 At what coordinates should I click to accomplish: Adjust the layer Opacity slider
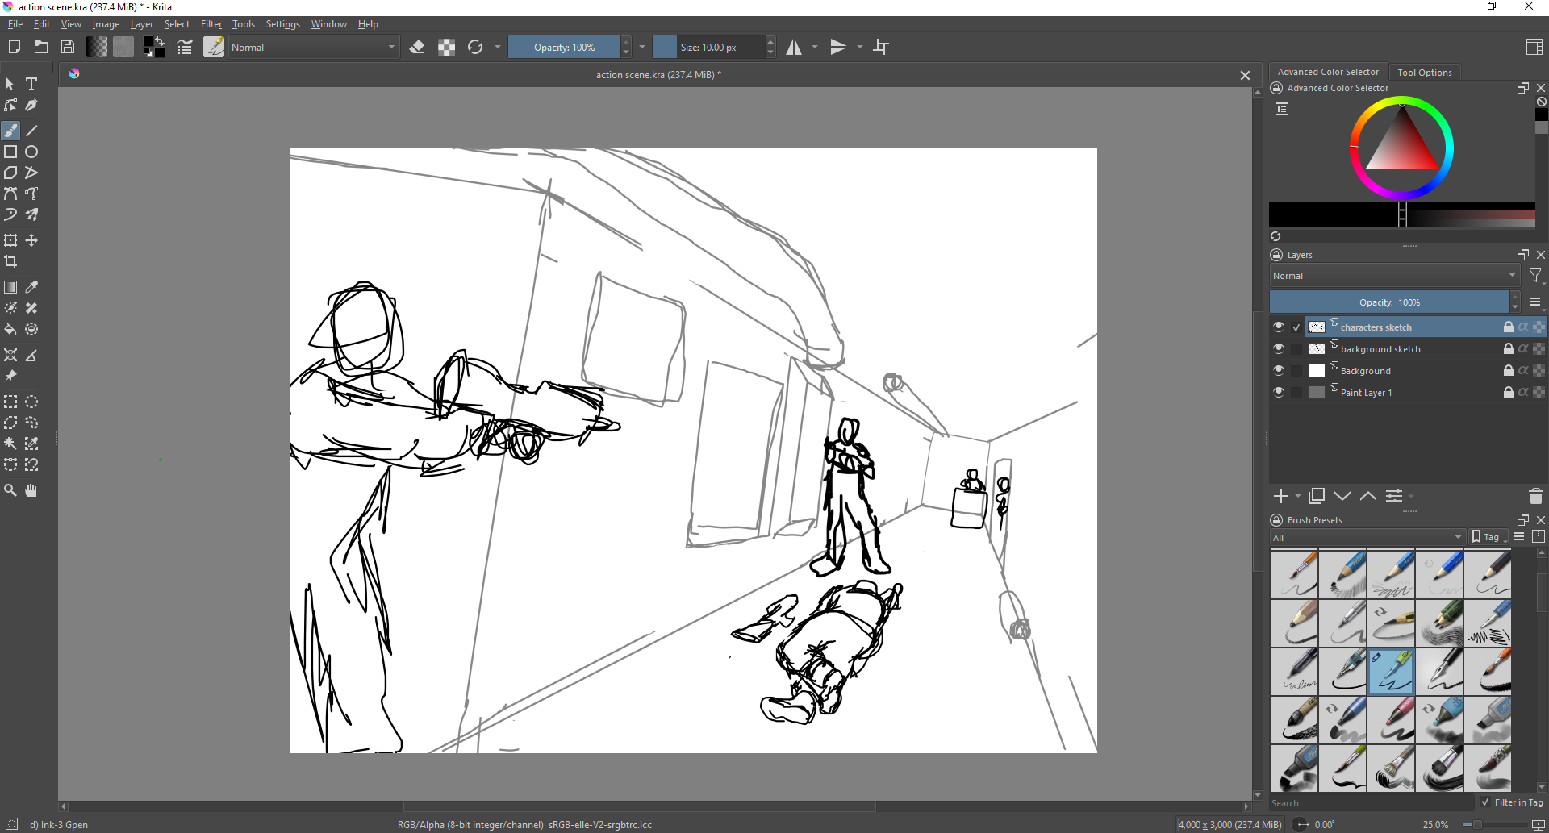(x=1389, y=302)
